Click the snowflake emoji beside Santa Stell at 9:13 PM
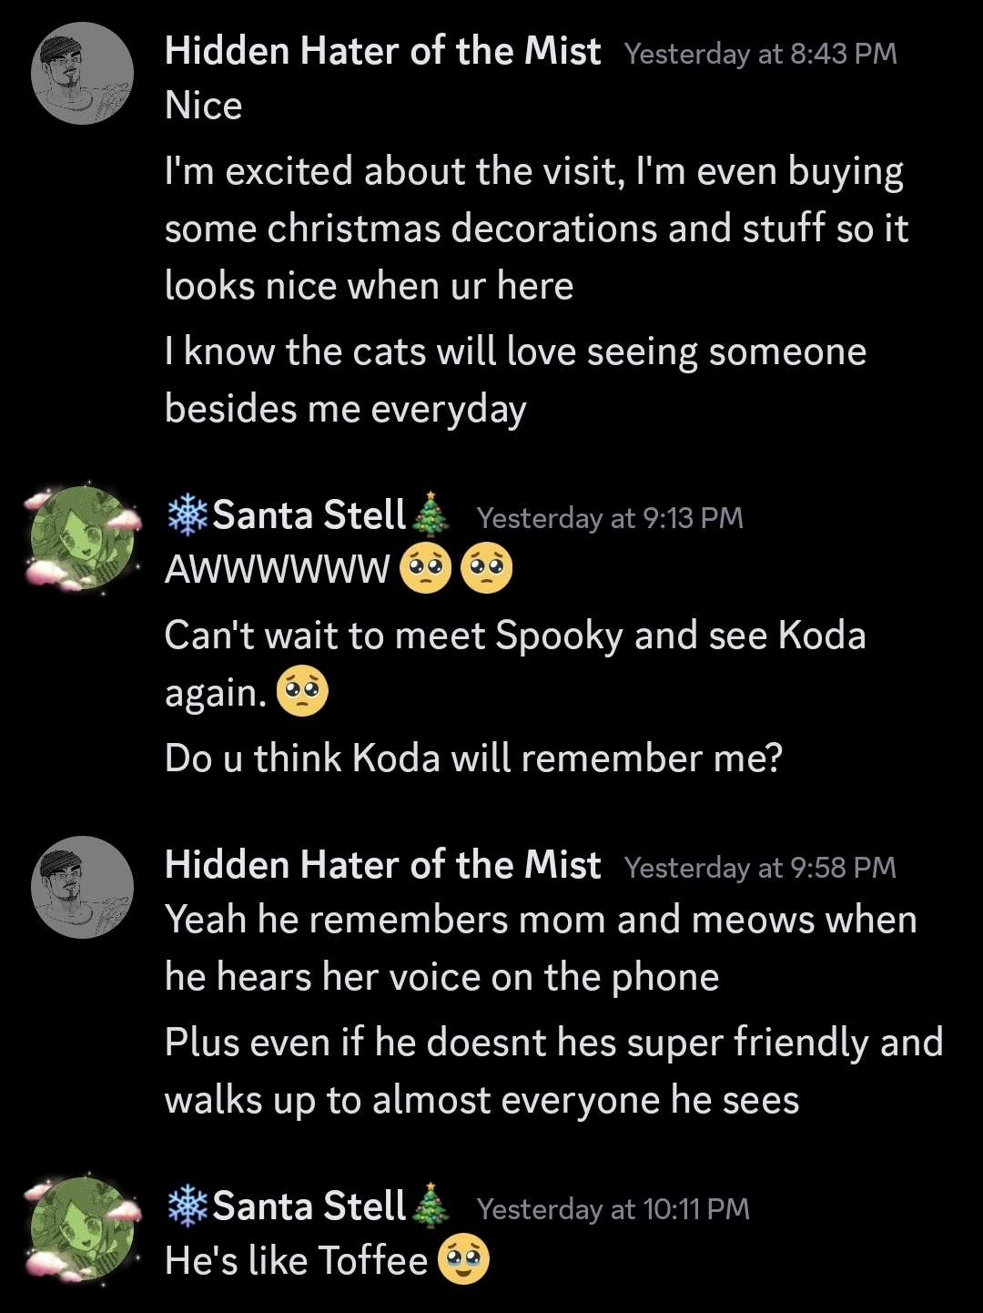 click(x=187, y=515)
